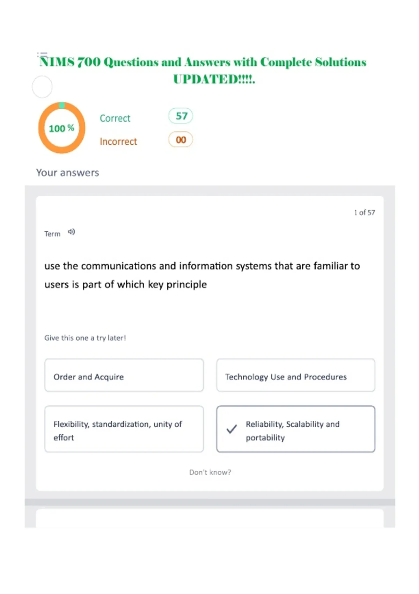Click the Term label
Screen dimensions: 419x594
click(52, 234)
